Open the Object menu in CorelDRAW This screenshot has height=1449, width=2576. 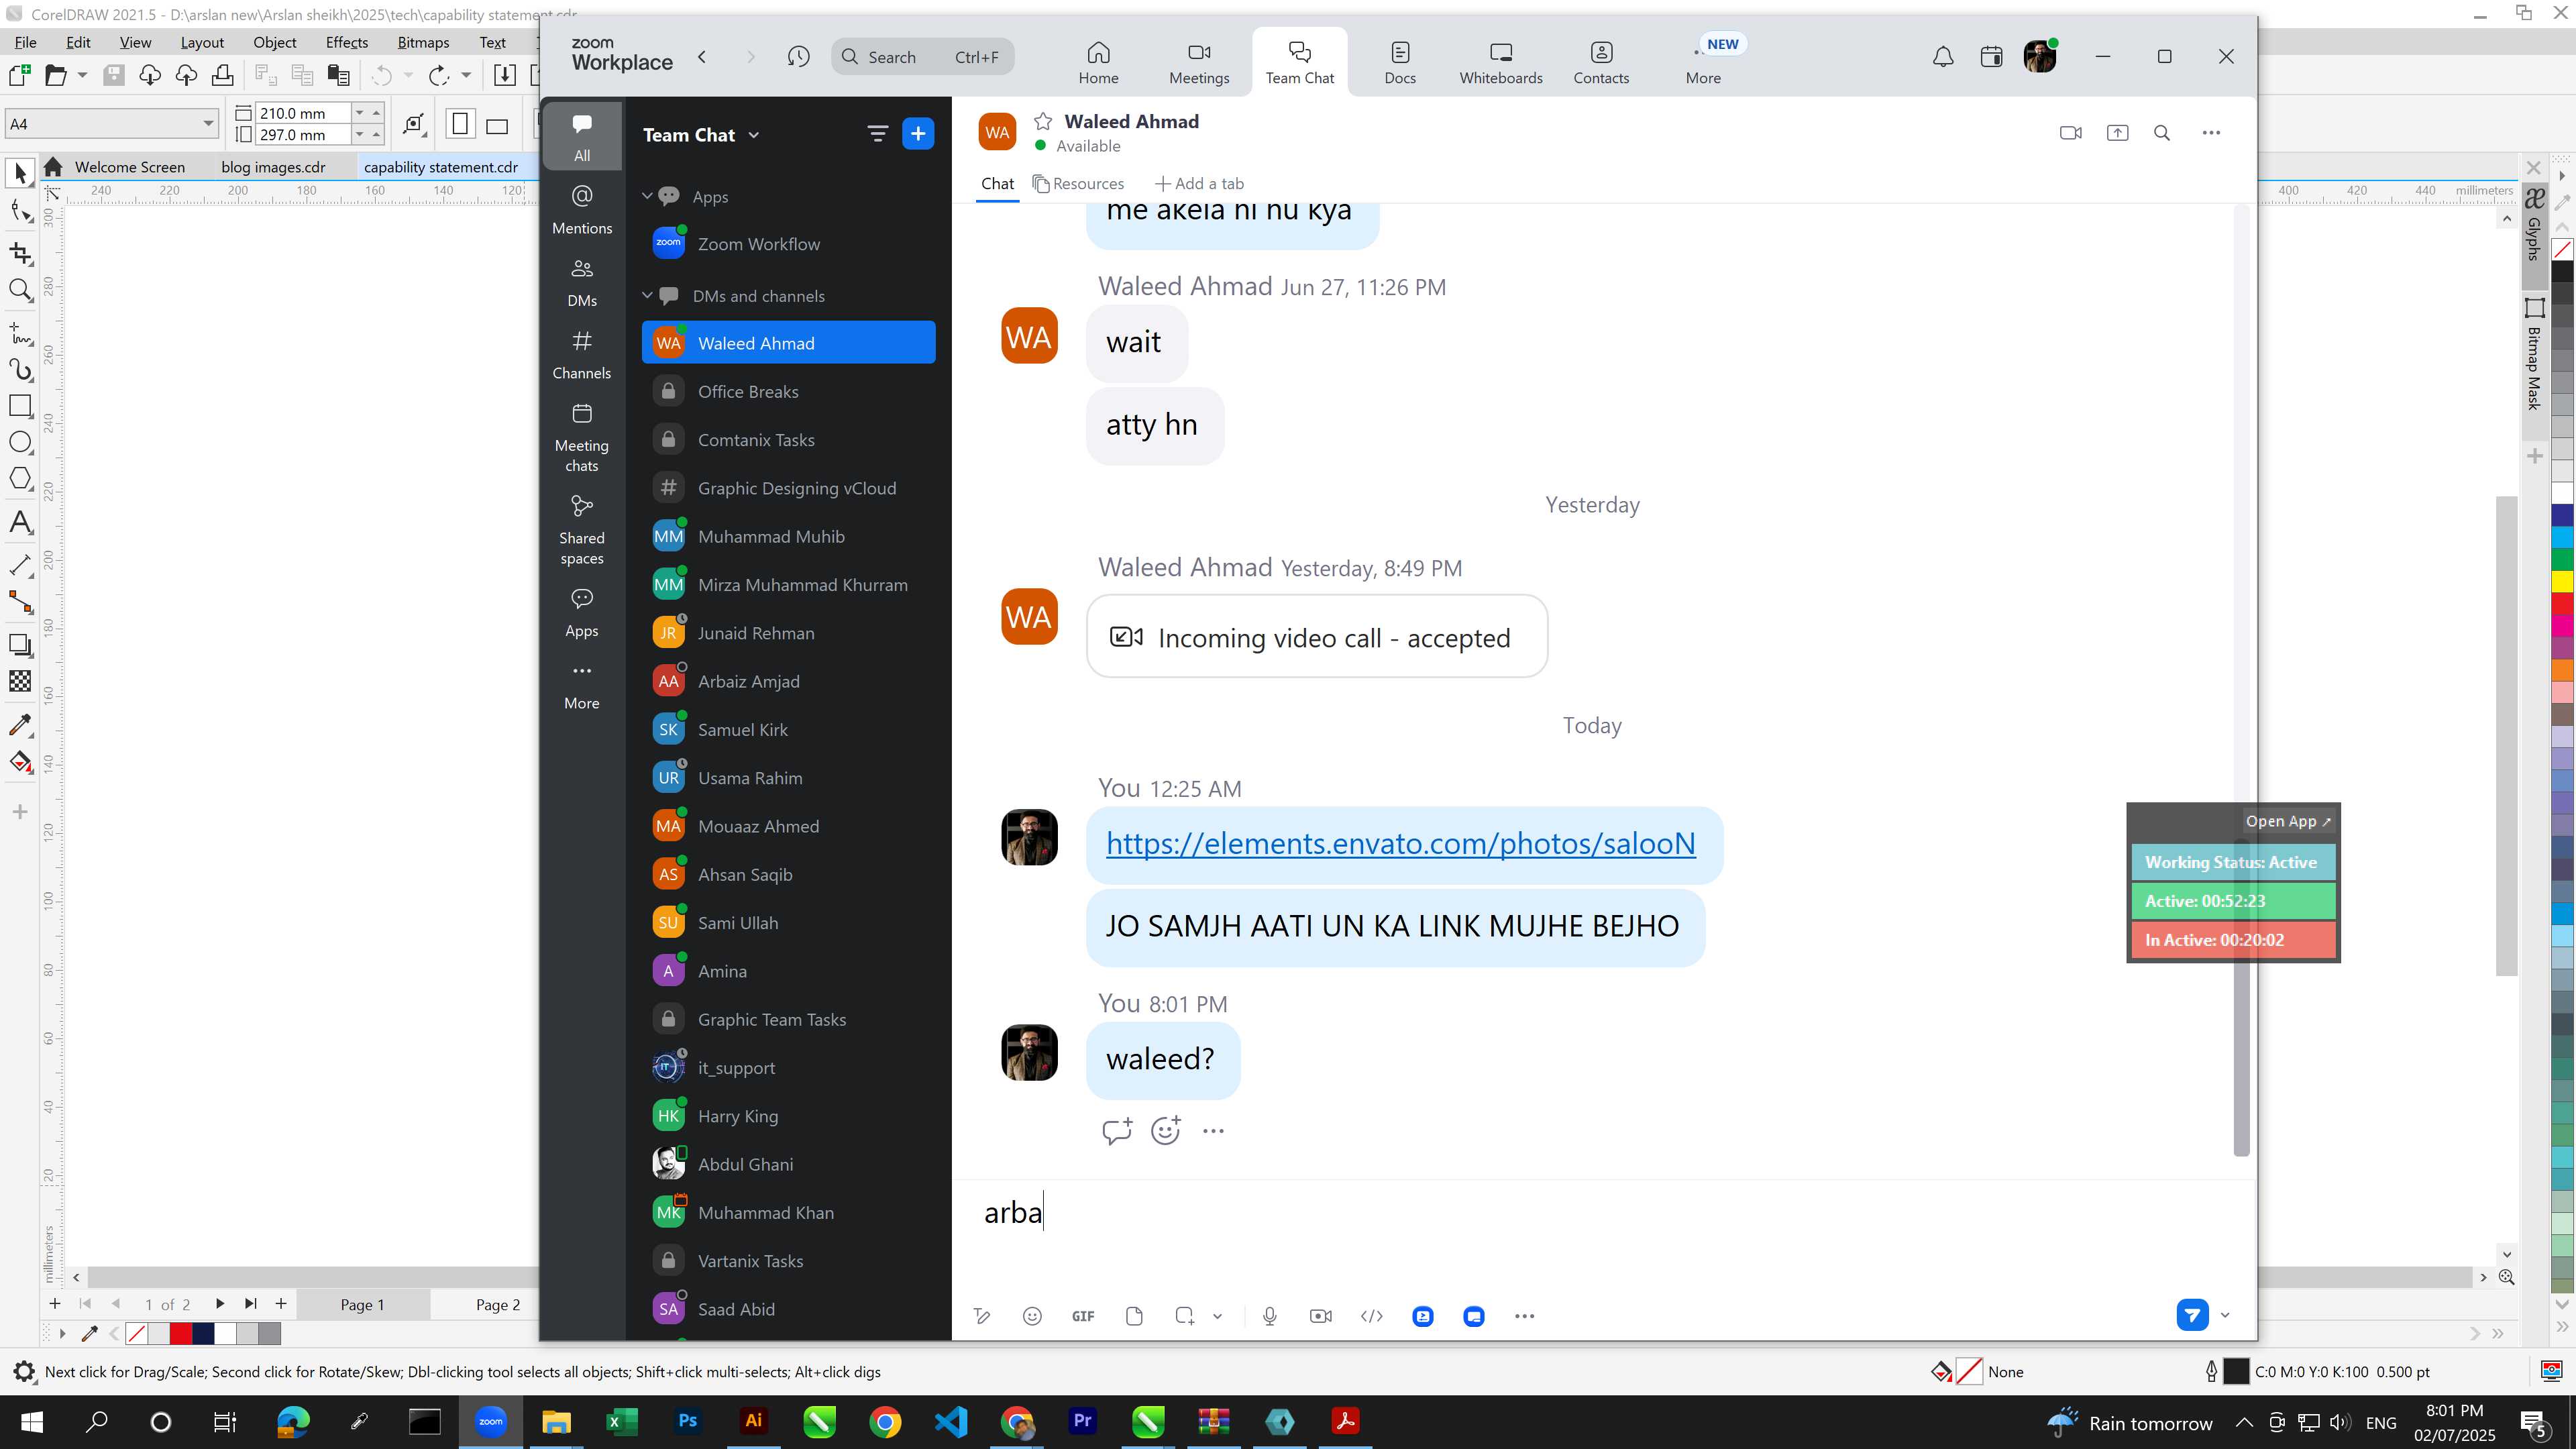[x=274, y=42]
